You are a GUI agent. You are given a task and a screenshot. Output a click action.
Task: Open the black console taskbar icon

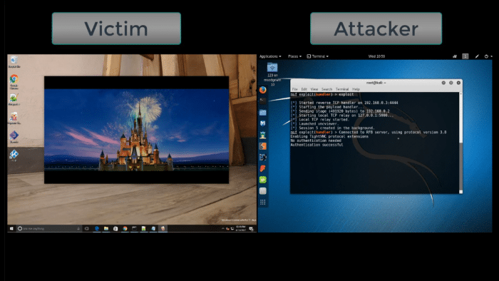134,228
